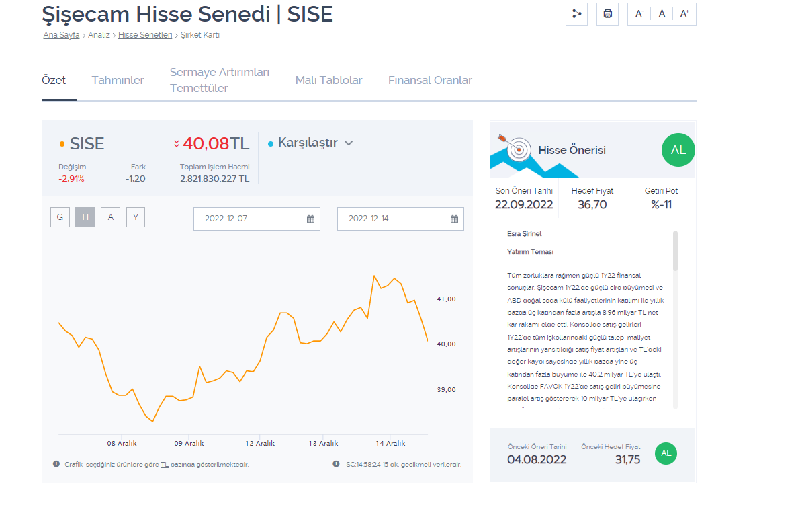
Task: Switch to the Özet tab
Action: pos(54,80)
